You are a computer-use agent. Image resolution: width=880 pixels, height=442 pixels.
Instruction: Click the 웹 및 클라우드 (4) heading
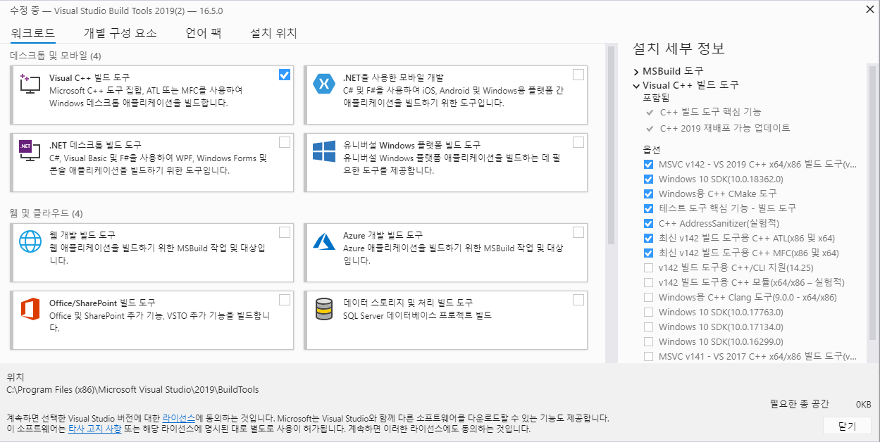pyautogui.click(x=47, y=213)
